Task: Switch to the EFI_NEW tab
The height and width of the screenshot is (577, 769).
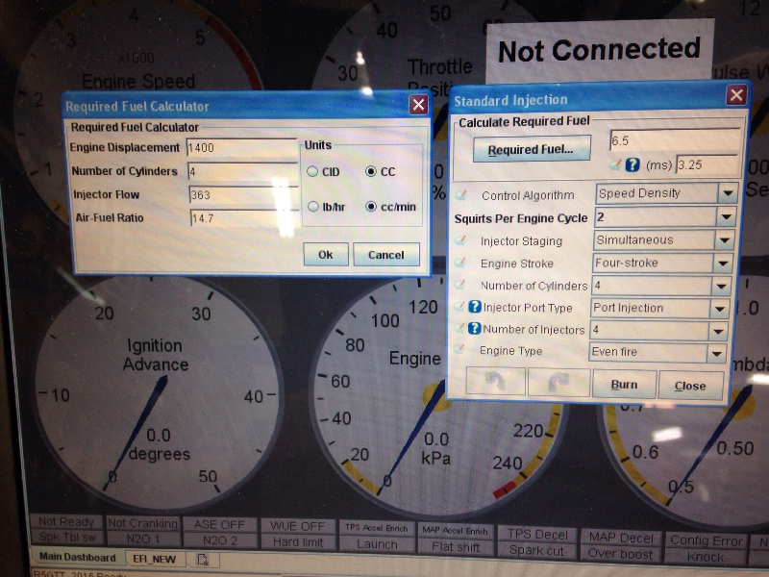Action: pyautogui.click(x=156, y=559)
